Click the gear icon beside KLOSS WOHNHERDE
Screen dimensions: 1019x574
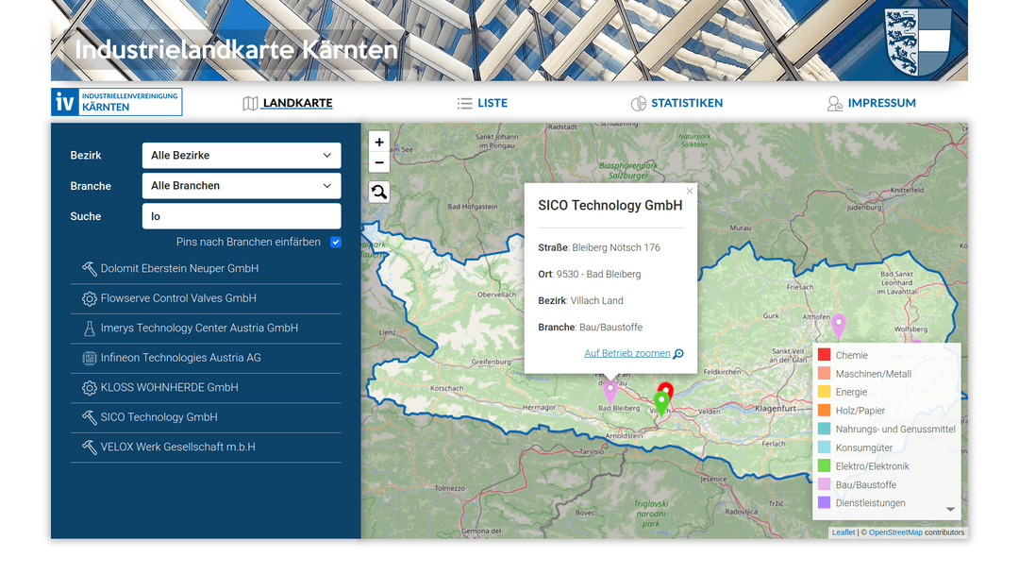click(x=89, y=388)
